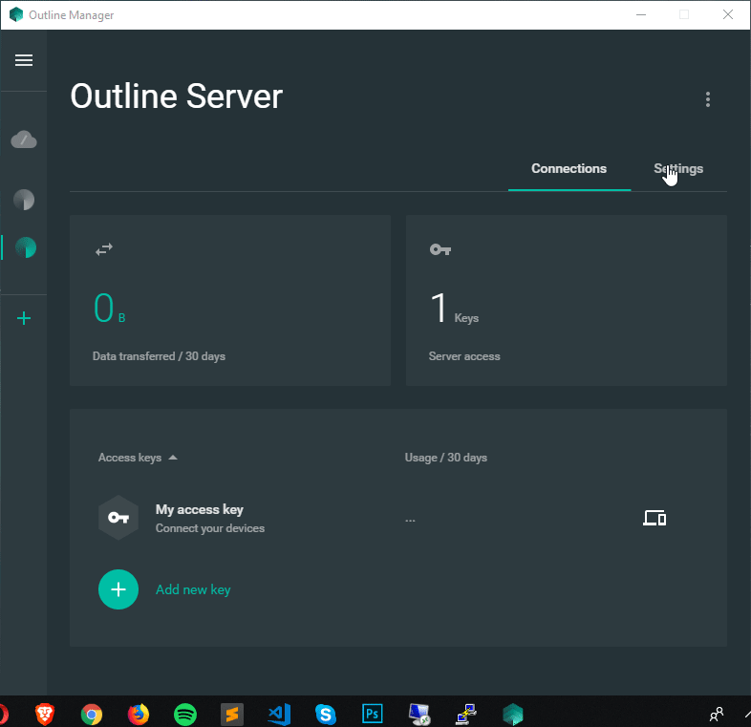Click the 0 B data value

[109, 309]
